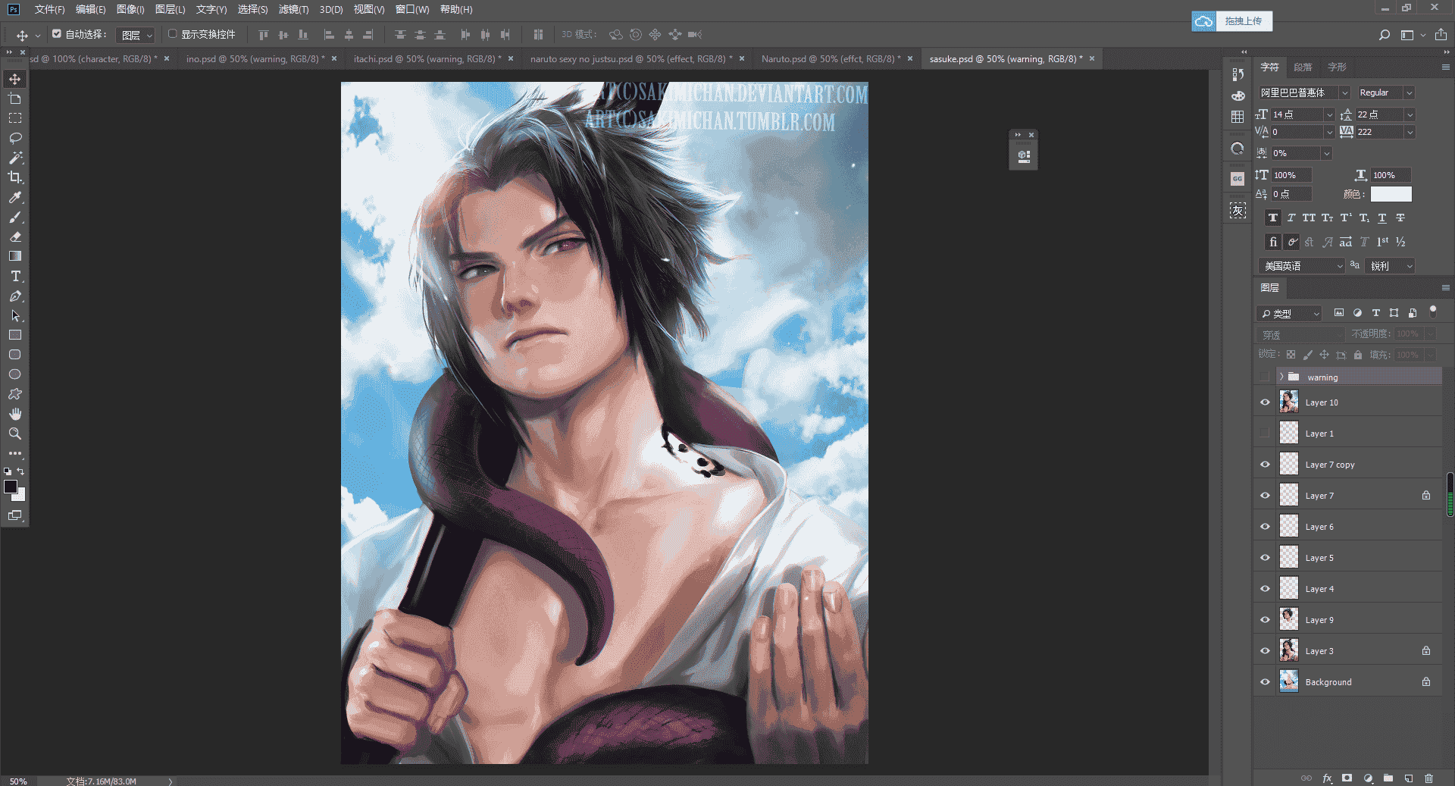Open the layer filter type dropdown

pos(1289,313)
